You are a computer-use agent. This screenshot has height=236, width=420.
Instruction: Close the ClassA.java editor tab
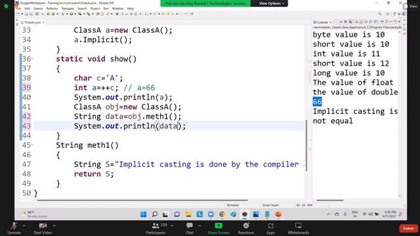pyautogui.click(x=43, y=22)
